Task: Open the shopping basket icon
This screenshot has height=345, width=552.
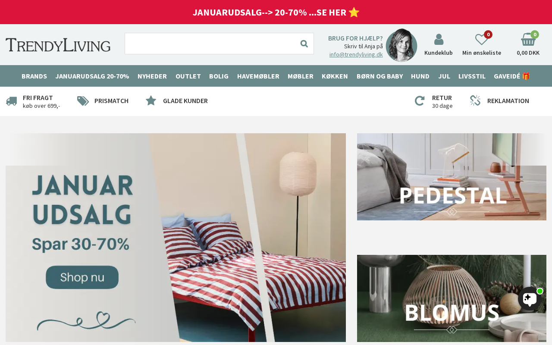Action: (x=528, y=40)
